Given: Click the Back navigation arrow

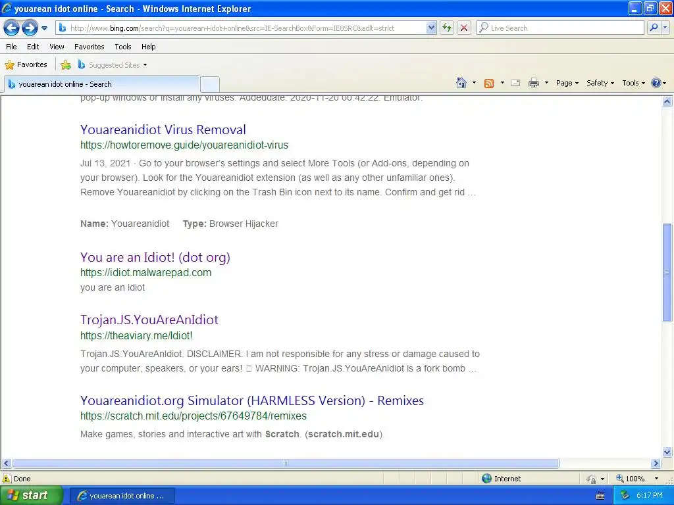Looking at the screenshot, I should coord(12,28).
